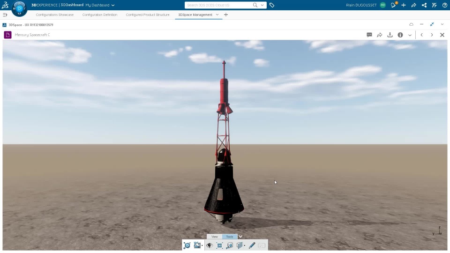Open the collaboration network icon
Image resolution: width=450 pixels, height=253 pixels.
click(424, 5)
